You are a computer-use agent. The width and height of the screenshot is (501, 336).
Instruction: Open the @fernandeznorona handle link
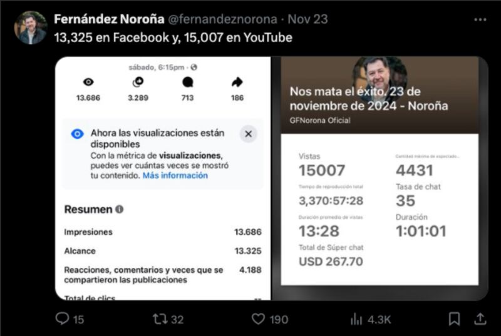[222, 19]
